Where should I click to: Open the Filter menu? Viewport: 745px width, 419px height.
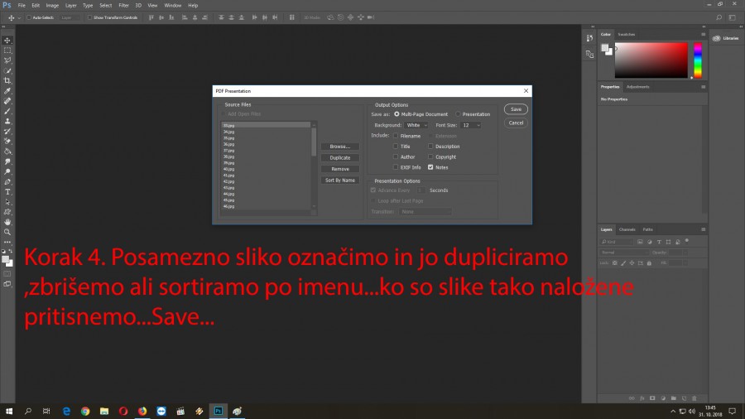tap(123, 5)
